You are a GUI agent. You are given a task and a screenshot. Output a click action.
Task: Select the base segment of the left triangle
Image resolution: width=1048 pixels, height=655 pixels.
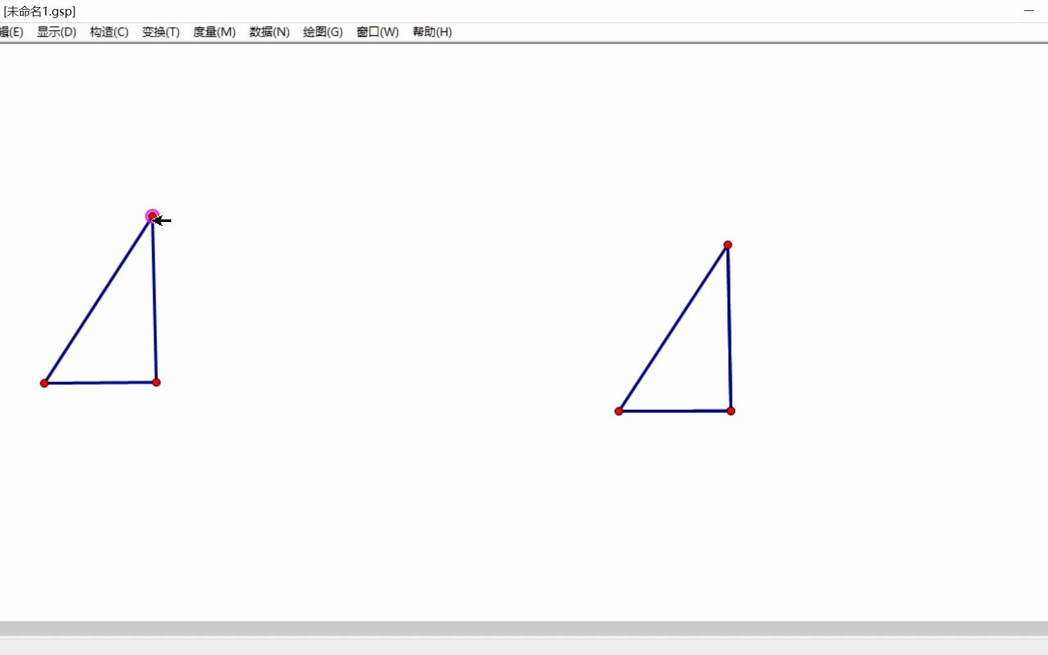pos(100,382)
